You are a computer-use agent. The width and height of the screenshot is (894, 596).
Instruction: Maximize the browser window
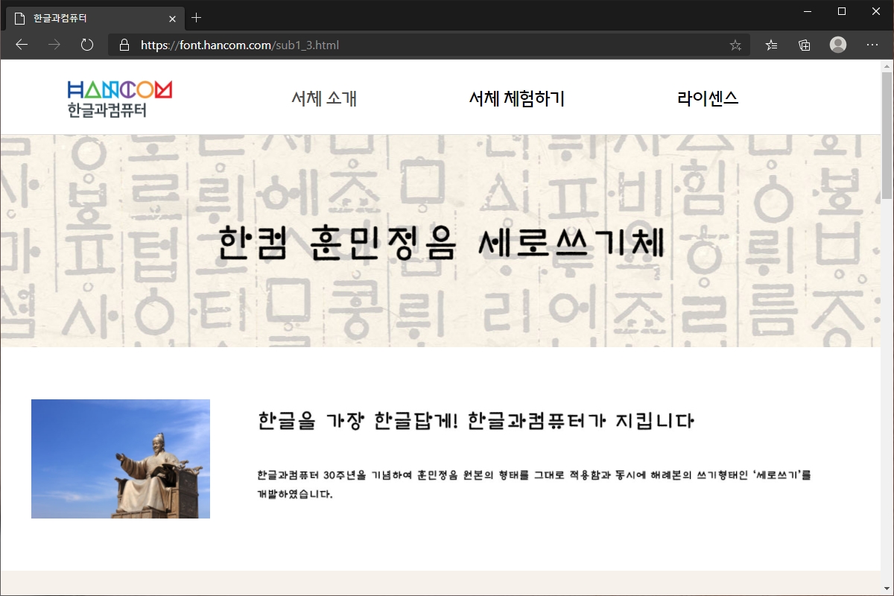pyautogui.click(x=842, y=11)
